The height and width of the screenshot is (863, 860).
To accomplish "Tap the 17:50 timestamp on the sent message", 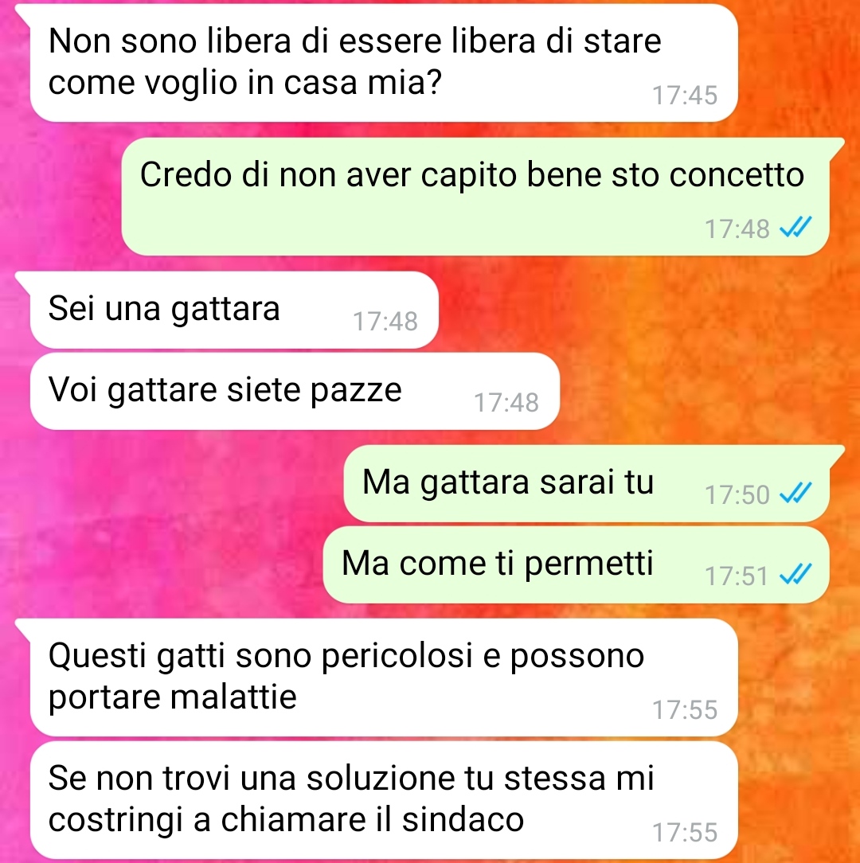I will click(737, 495).
